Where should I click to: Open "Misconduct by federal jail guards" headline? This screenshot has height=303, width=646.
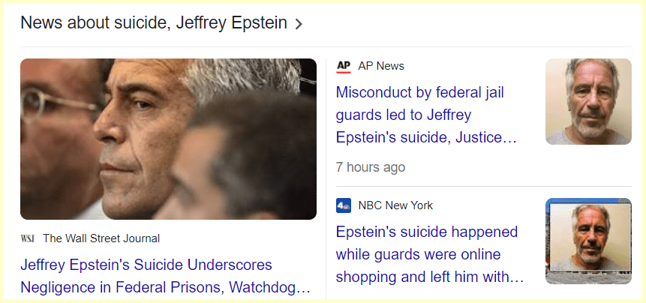(x=420, y=93)
